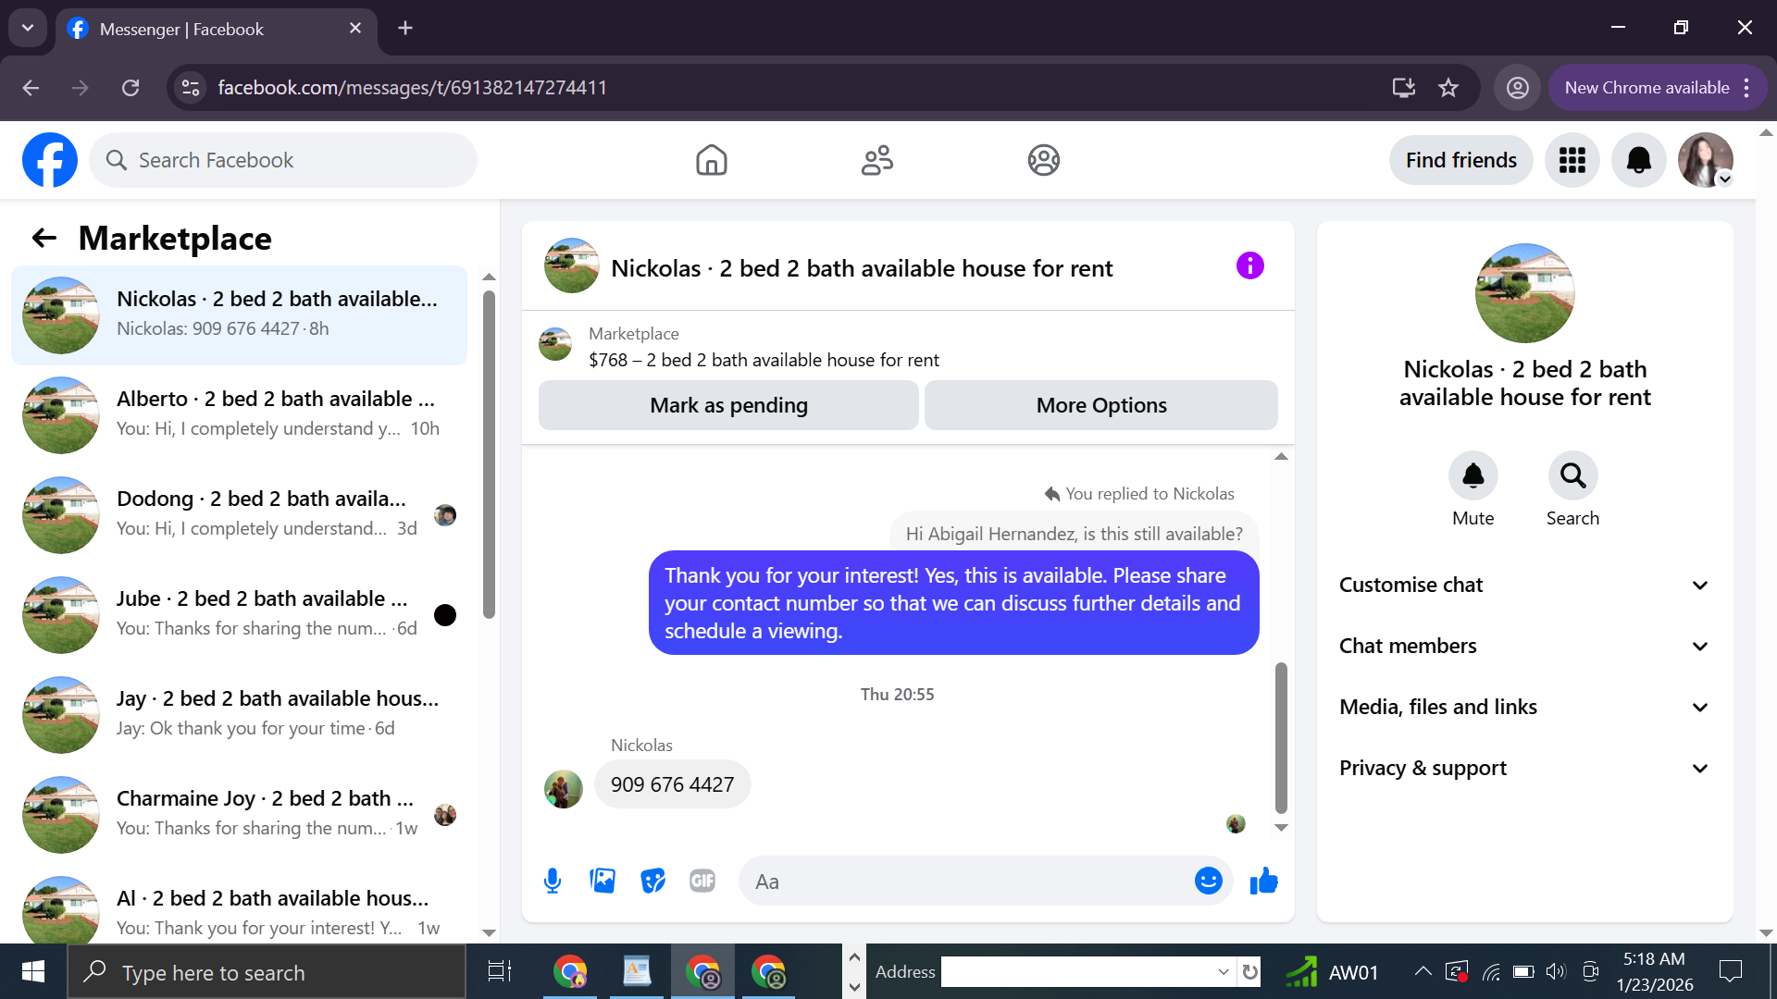Image resolution: width=1777 pixels, height=999 pixels.
Task: Expand Customise chat section
Action: click(1524, 585)
